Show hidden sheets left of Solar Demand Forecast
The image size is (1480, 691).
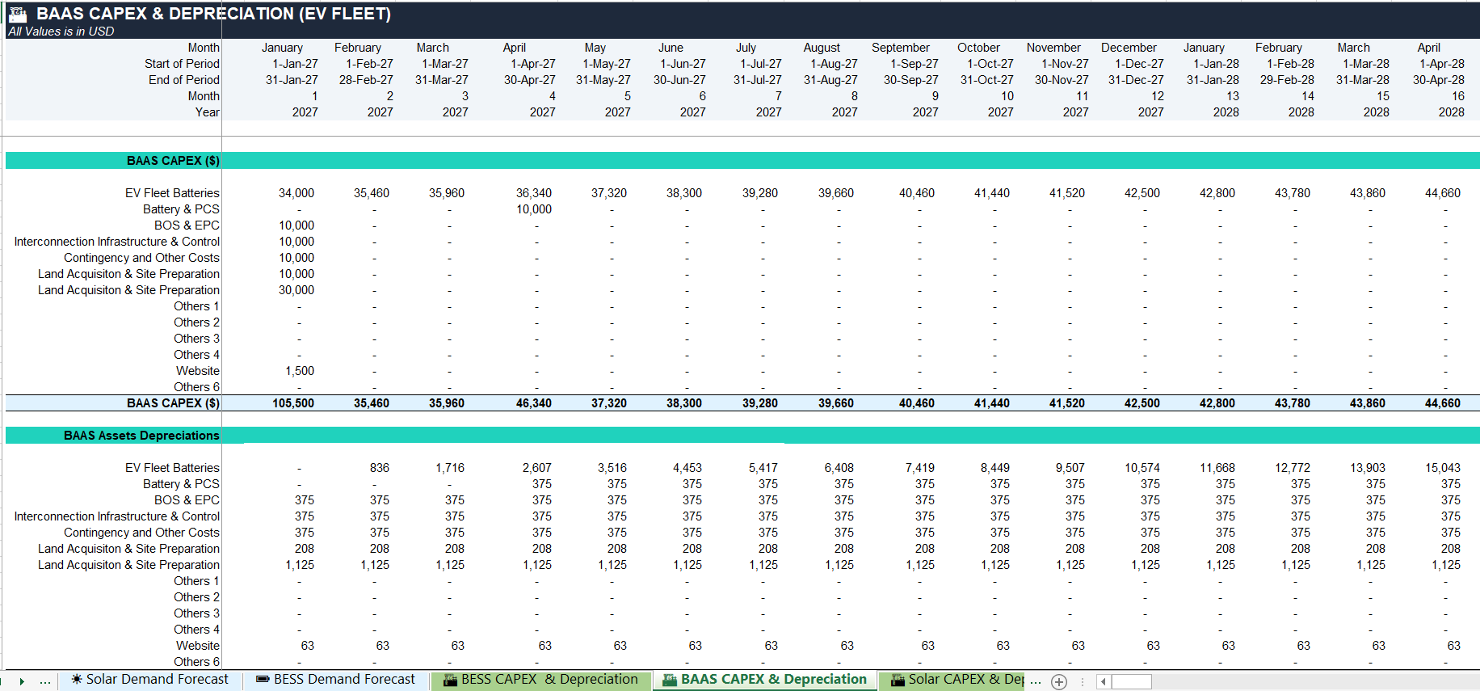click(x=45, y=681)
